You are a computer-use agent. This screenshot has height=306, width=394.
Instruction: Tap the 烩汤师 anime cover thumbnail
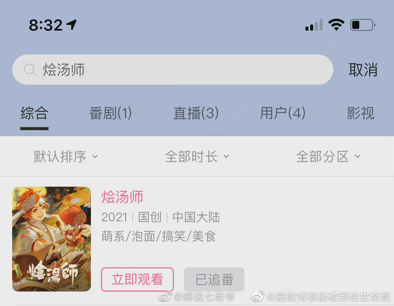[x=52, y=239]
